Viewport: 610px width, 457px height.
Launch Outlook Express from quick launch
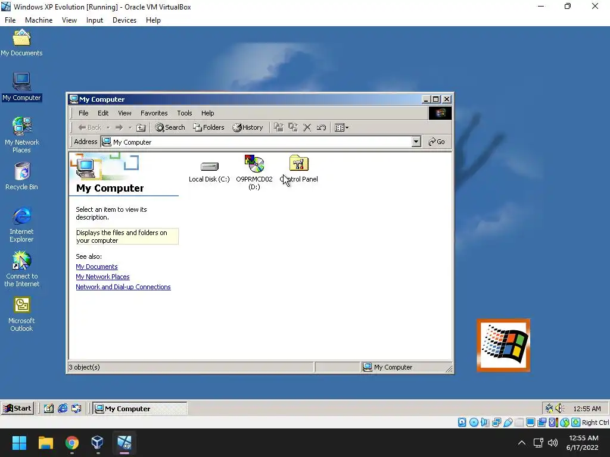77,408
